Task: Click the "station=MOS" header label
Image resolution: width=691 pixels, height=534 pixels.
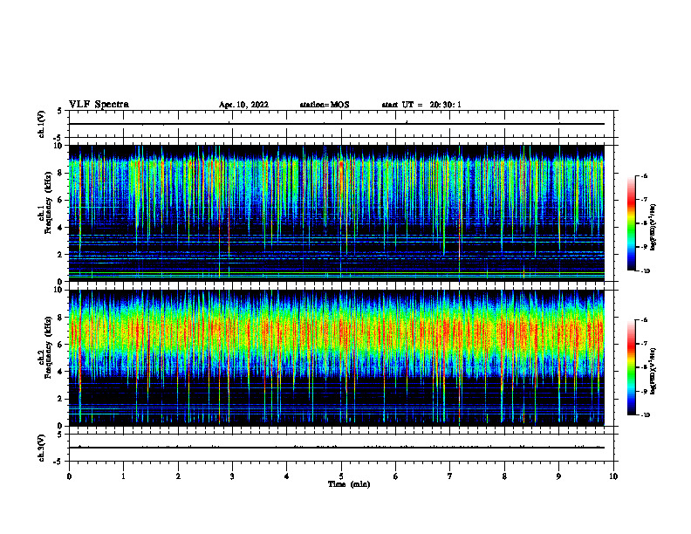Action: point(325,105)
